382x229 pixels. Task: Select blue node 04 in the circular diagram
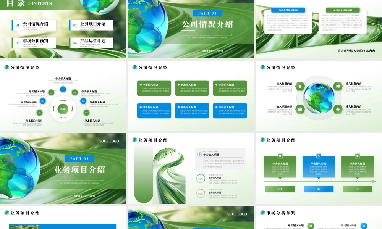click(63, 89)
